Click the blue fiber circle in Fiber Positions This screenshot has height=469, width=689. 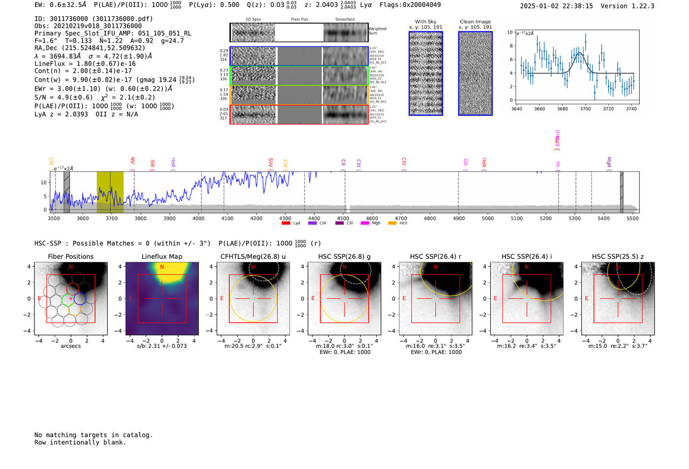click(80, 298)
